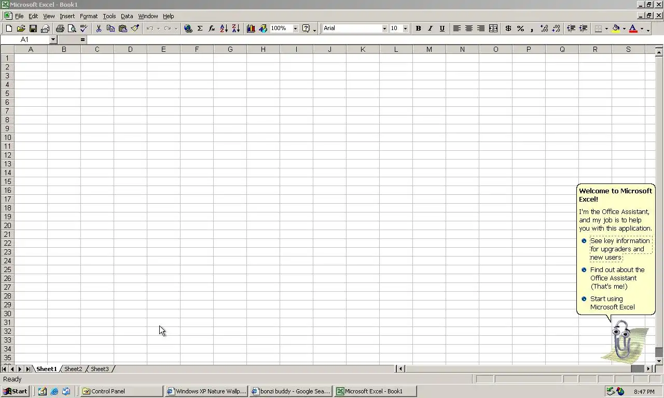Viewport: 664px width, 398px height.
Task: Toggle Align Left
Action: pyautogui.click(x=457, y=29)
